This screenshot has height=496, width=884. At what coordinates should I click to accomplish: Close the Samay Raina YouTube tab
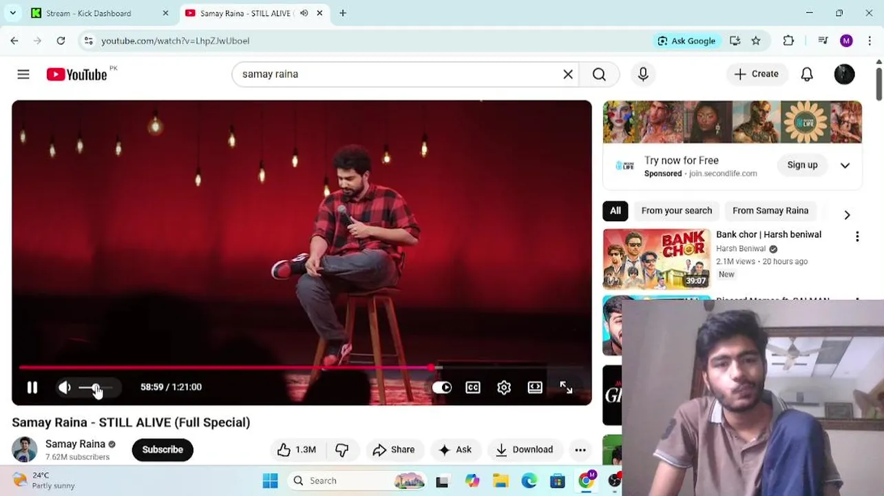[x=319, y=13]
